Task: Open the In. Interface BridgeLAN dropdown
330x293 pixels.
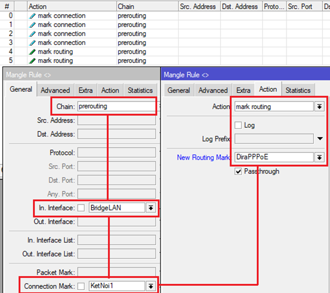Action: pyautogui.click(x=151, y=207)
